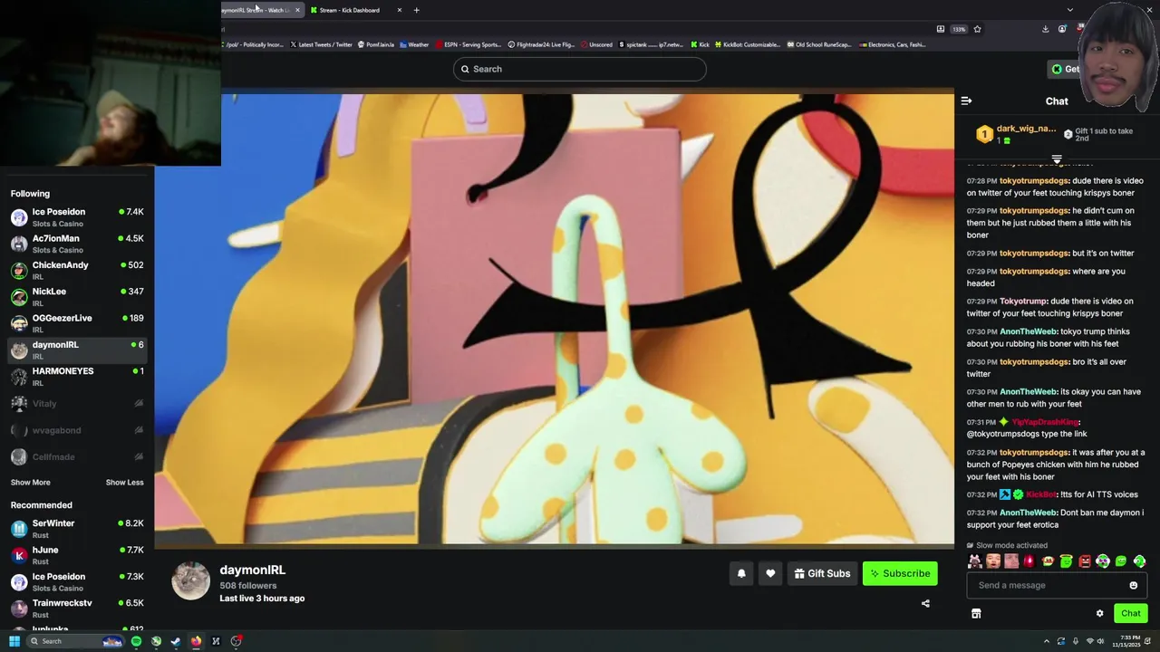Bookmark the page with the star icon

point(977,29)
